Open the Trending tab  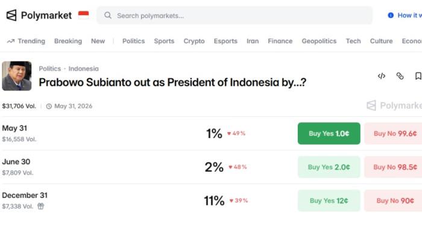26,41
